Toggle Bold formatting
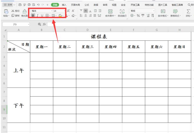 coord(33,16)
